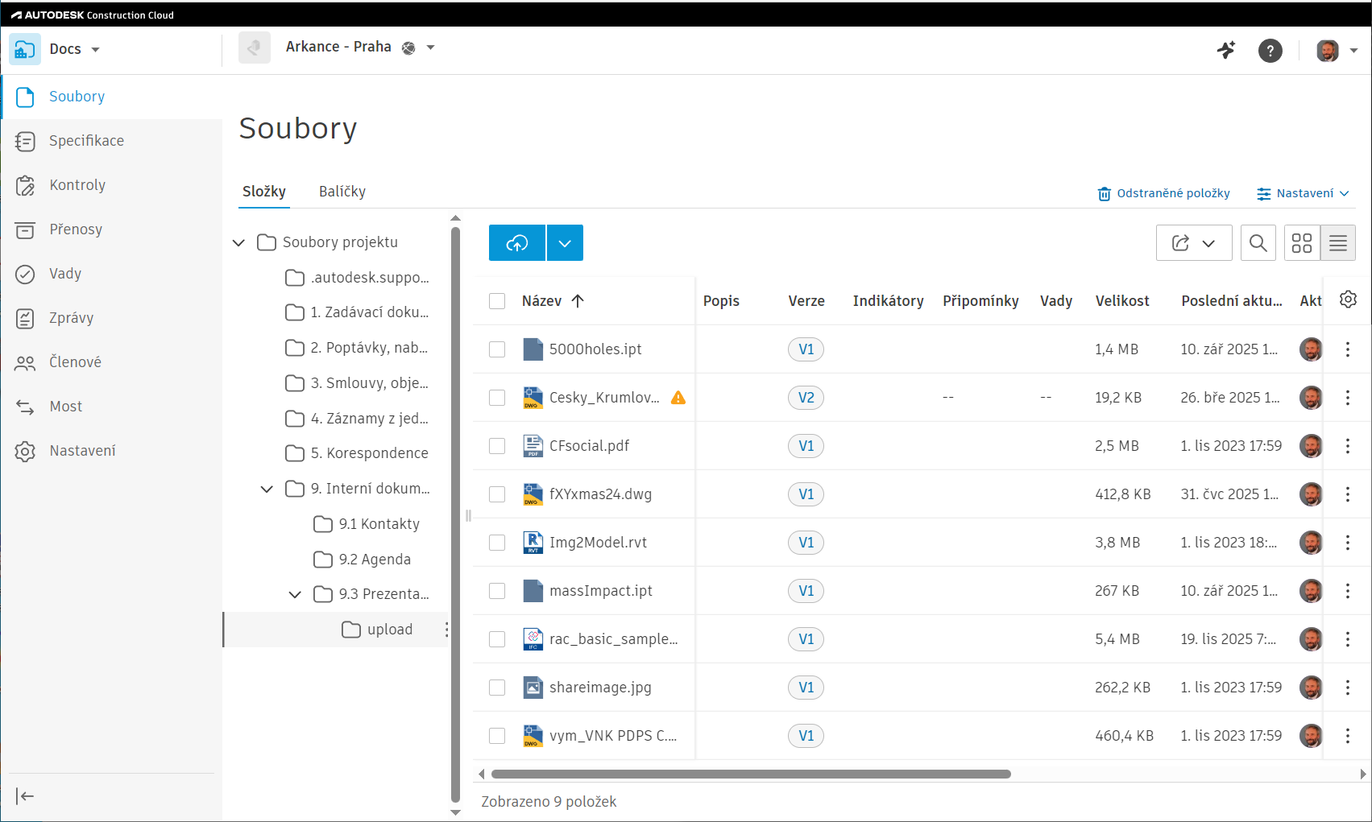The image size is (1372, 822).
Task: Collapse the 9. Interní dokum... folder
Action: pos(267,489)
